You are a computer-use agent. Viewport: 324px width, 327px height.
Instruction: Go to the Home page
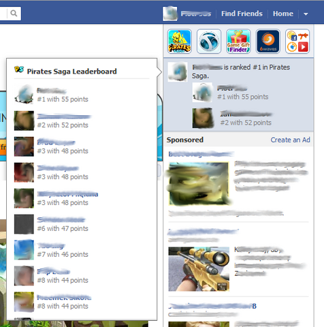tap(283, 14)
